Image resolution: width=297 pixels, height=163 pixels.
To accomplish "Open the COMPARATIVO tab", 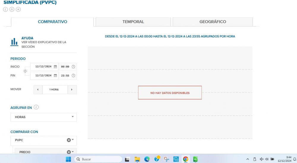I will (x=53, y=22).
